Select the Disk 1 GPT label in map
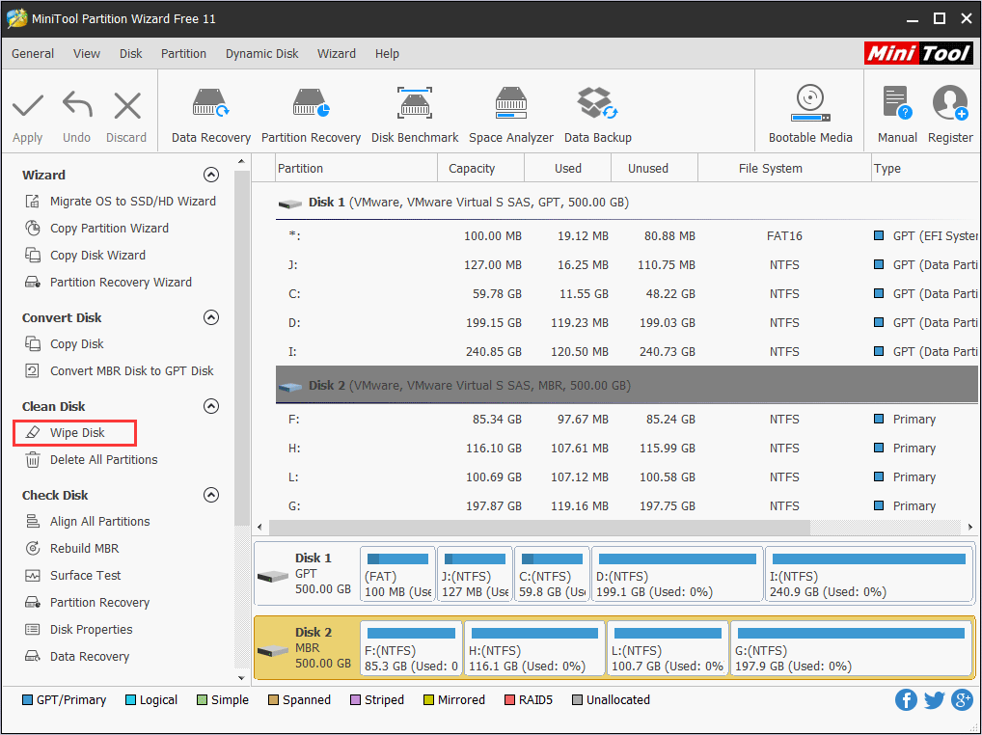 click(x=306, y=574)
